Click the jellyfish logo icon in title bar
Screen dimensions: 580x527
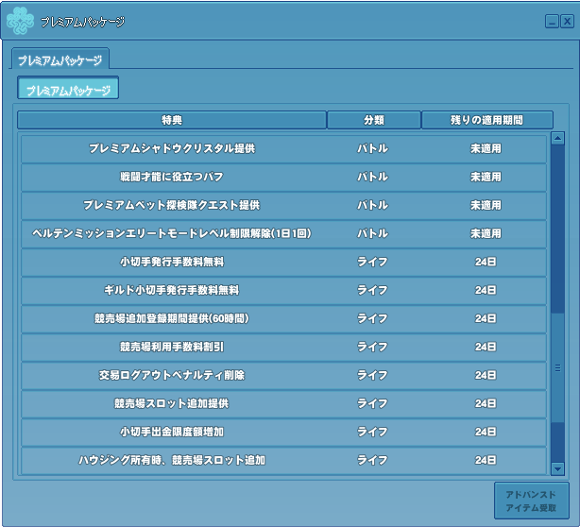point(20,20)
